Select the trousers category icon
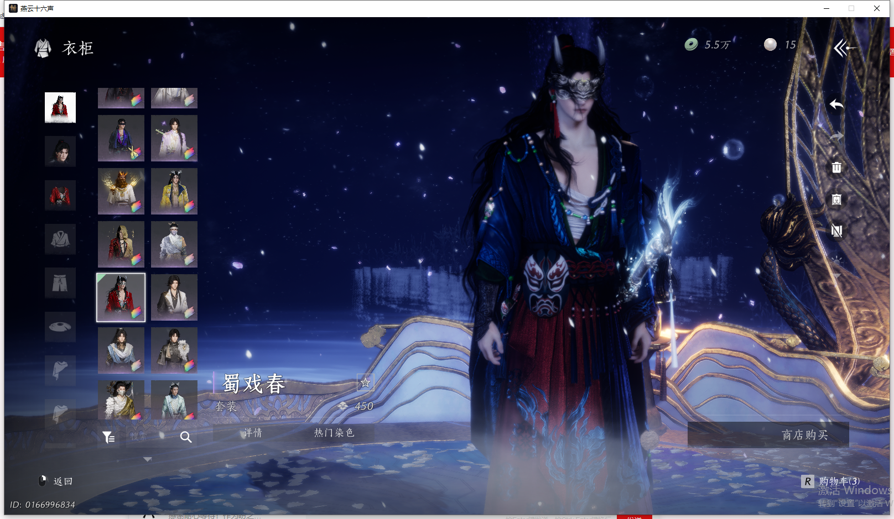Viewport: 894px width, 519px height. (60, 283)
